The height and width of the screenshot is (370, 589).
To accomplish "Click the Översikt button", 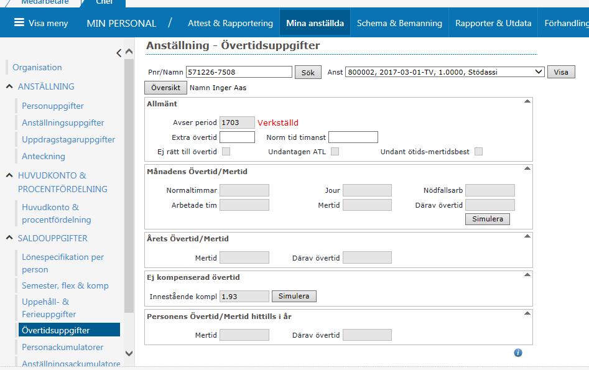I will point(165,88).
